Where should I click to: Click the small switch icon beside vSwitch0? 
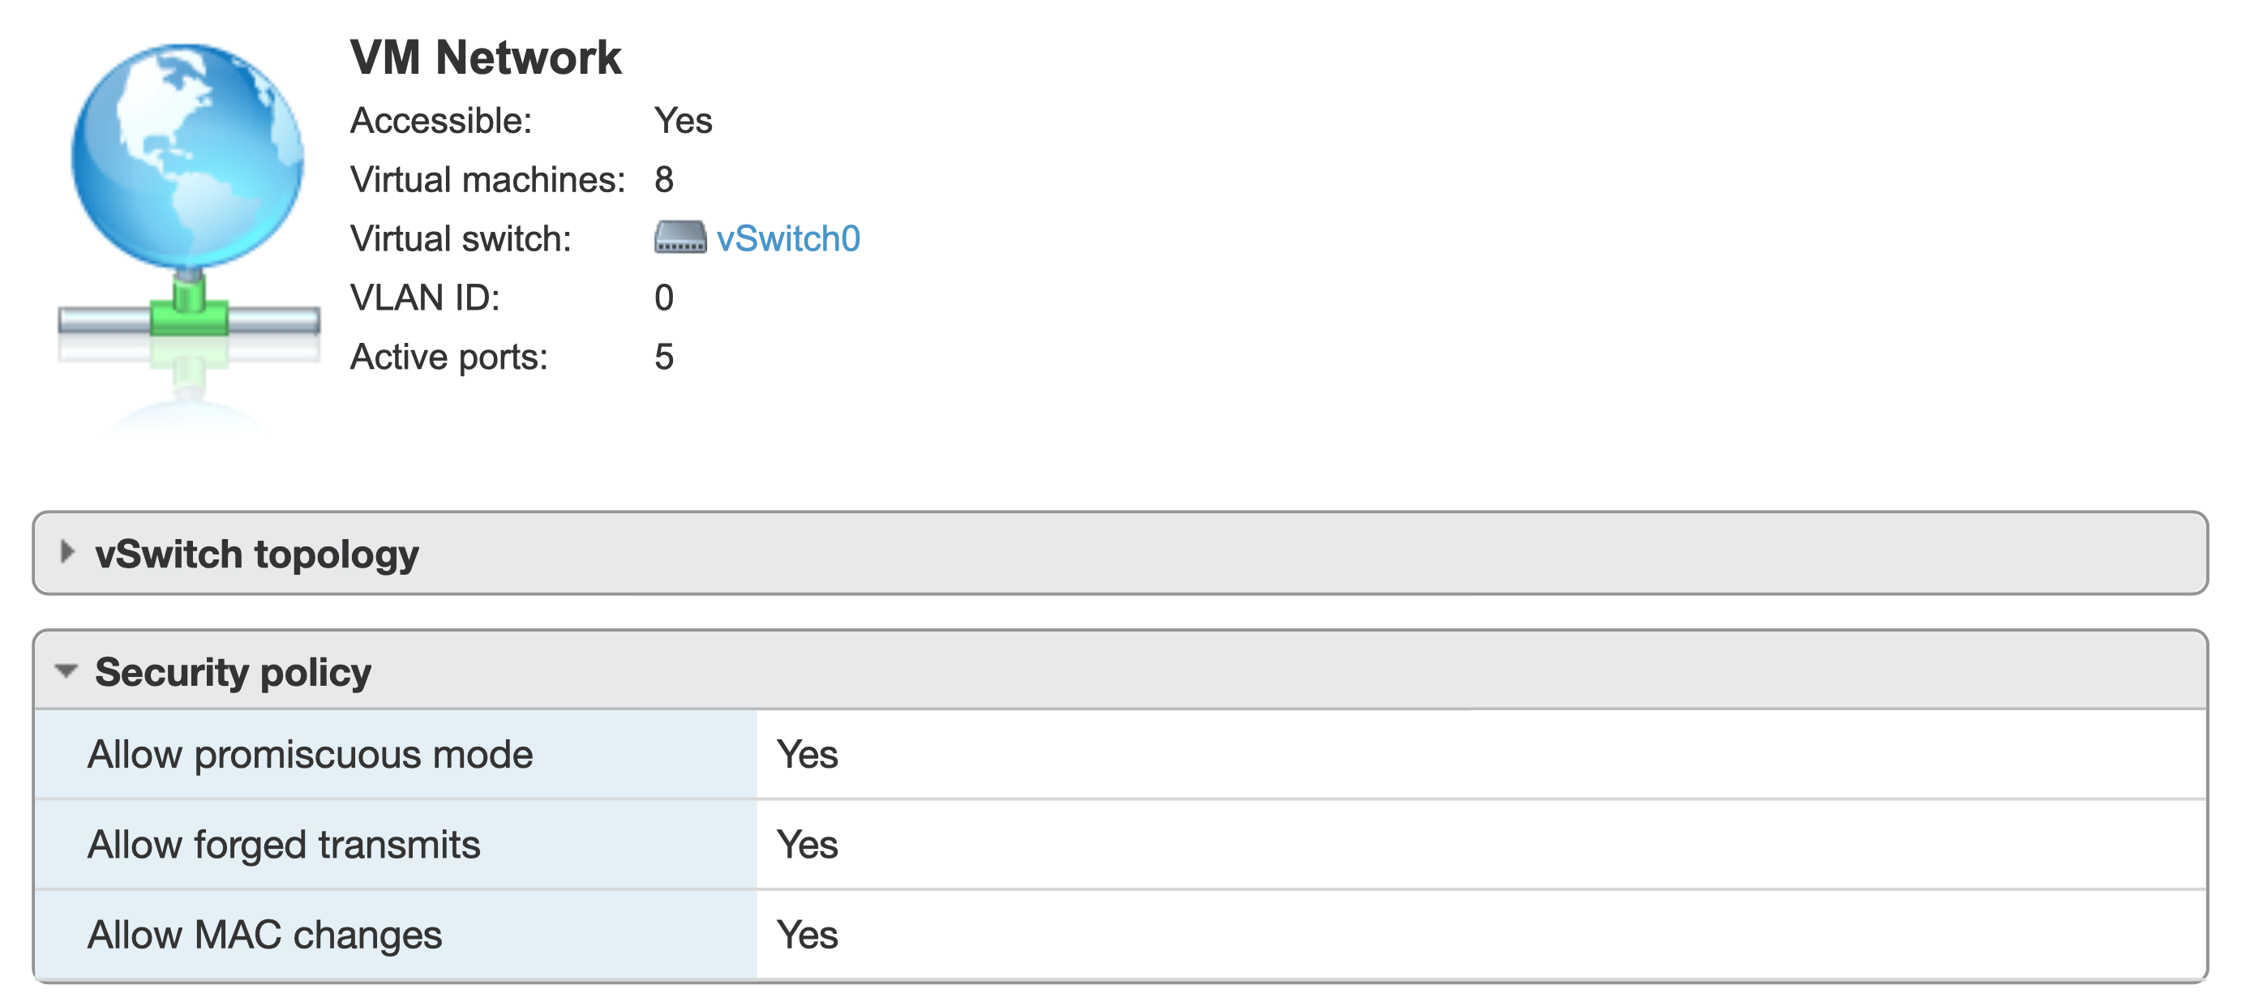(682, 238)
